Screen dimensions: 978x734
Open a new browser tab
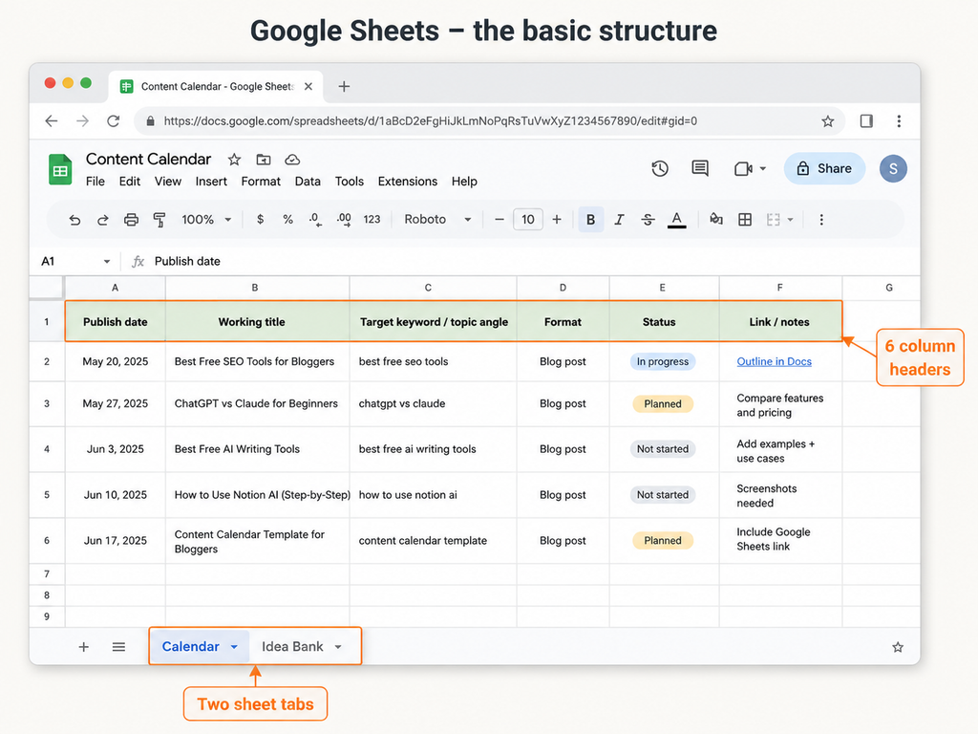[344, 87]
